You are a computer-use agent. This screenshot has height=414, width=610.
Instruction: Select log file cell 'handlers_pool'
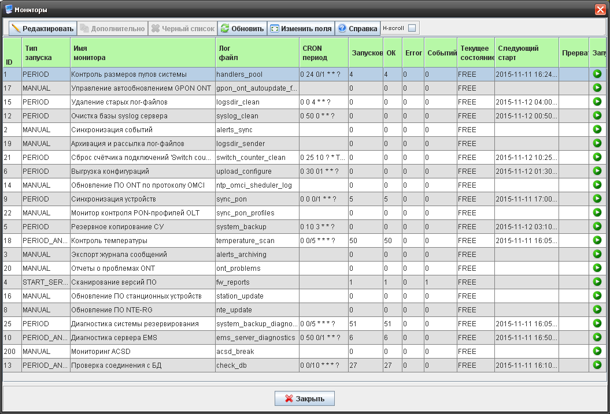(x=257, y=74)
